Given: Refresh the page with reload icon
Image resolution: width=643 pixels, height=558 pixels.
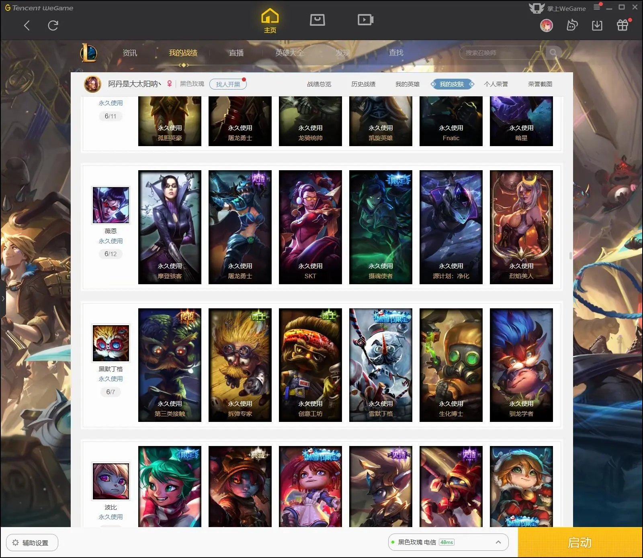Looking at the screenshot, I should point(53,26).
